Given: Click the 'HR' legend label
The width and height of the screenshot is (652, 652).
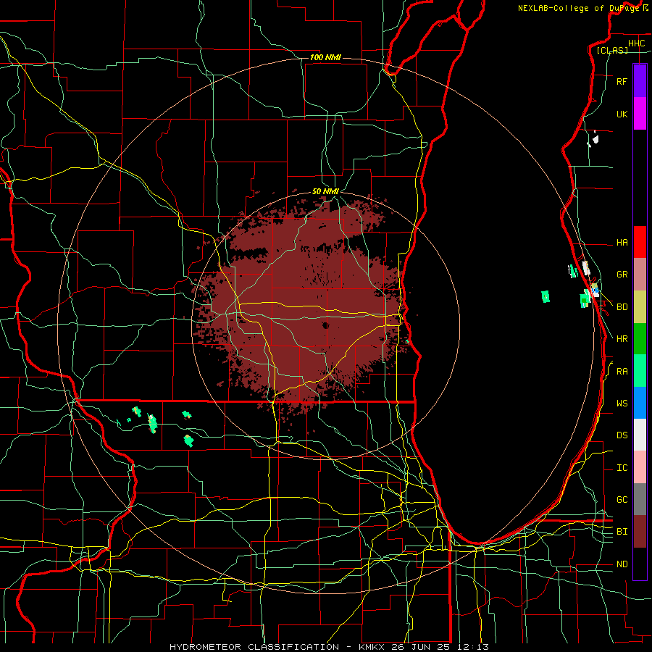Looking at the screenshot, I should tap(622, 339).
